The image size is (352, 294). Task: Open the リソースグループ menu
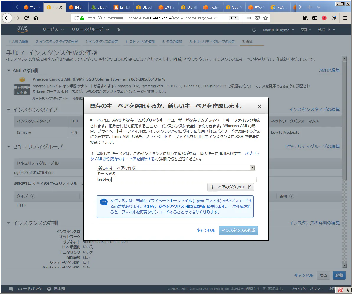(90, 30)
